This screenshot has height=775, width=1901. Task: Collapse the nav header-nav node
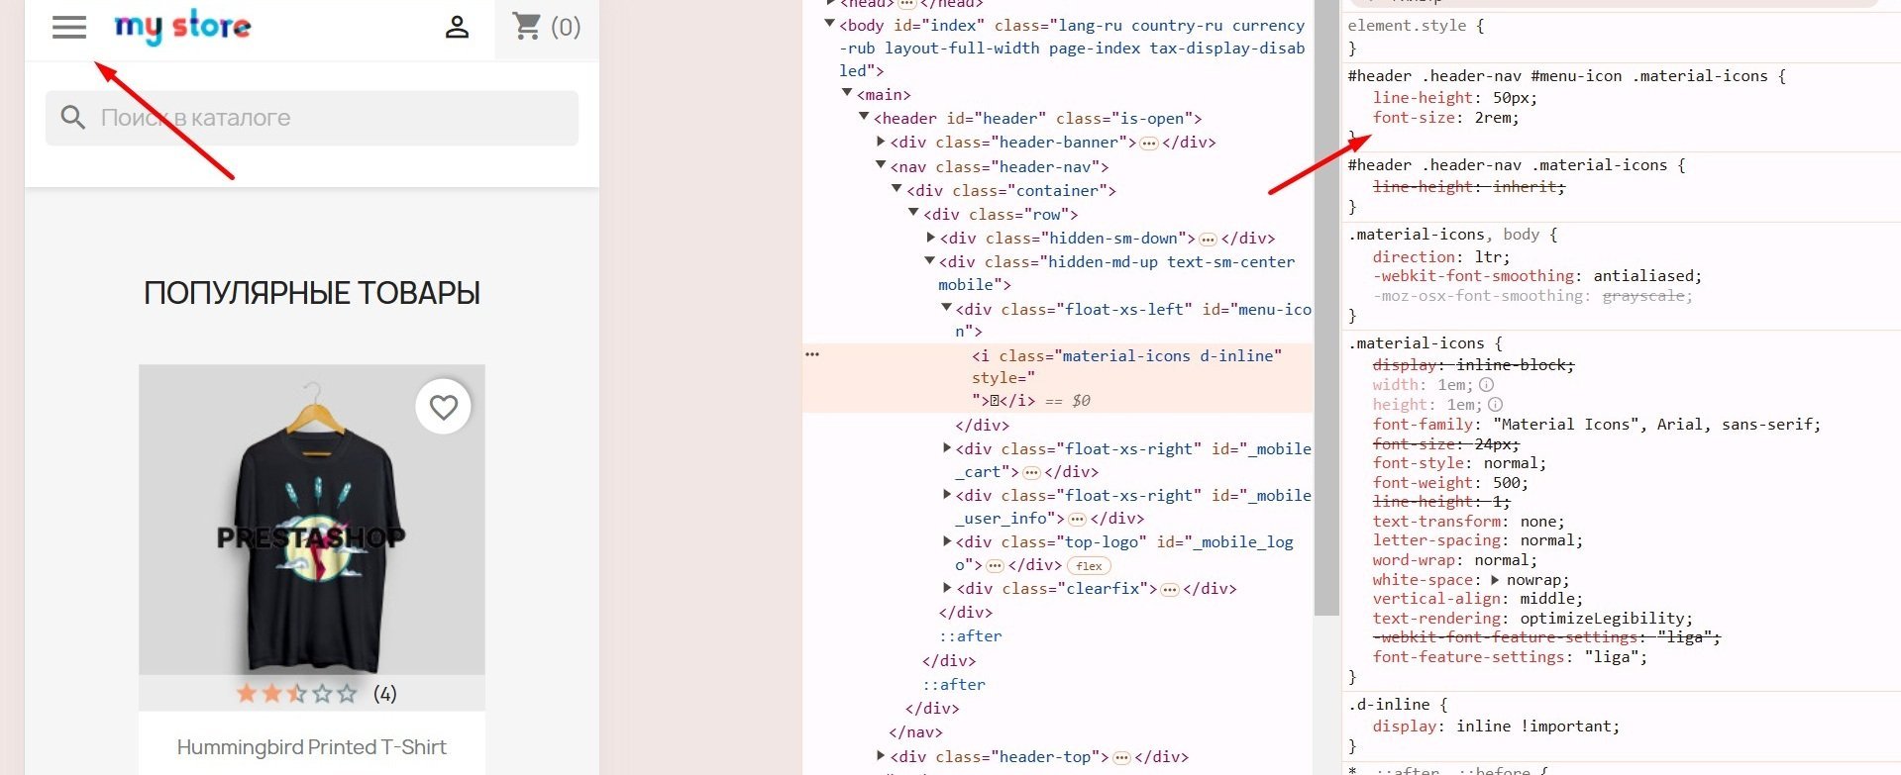[x=881, y=165]
